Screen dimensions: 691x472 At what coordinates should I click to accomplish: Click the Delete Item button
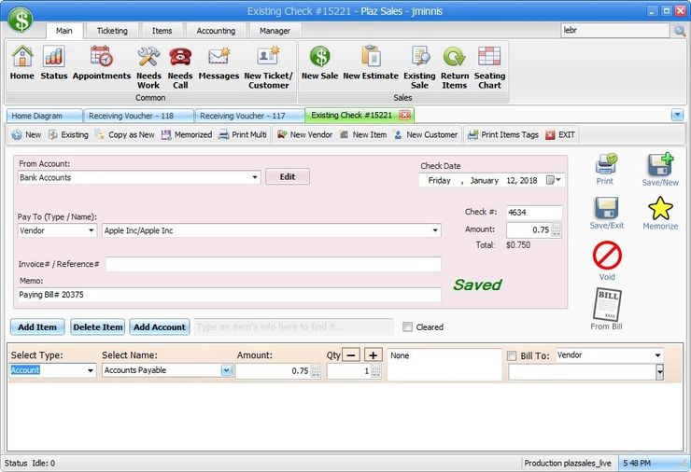98,327
